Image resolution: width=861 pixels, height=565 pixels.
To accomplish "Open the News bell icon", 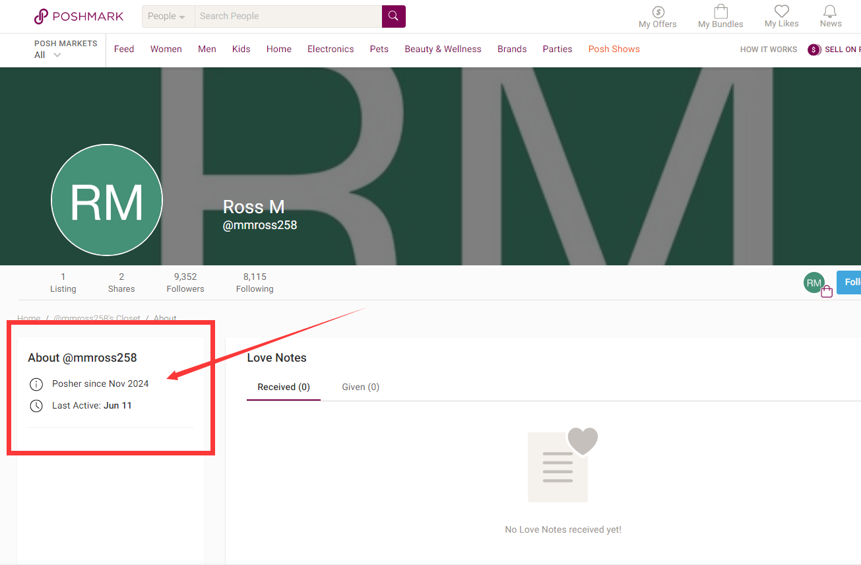I will coord(830,11).
